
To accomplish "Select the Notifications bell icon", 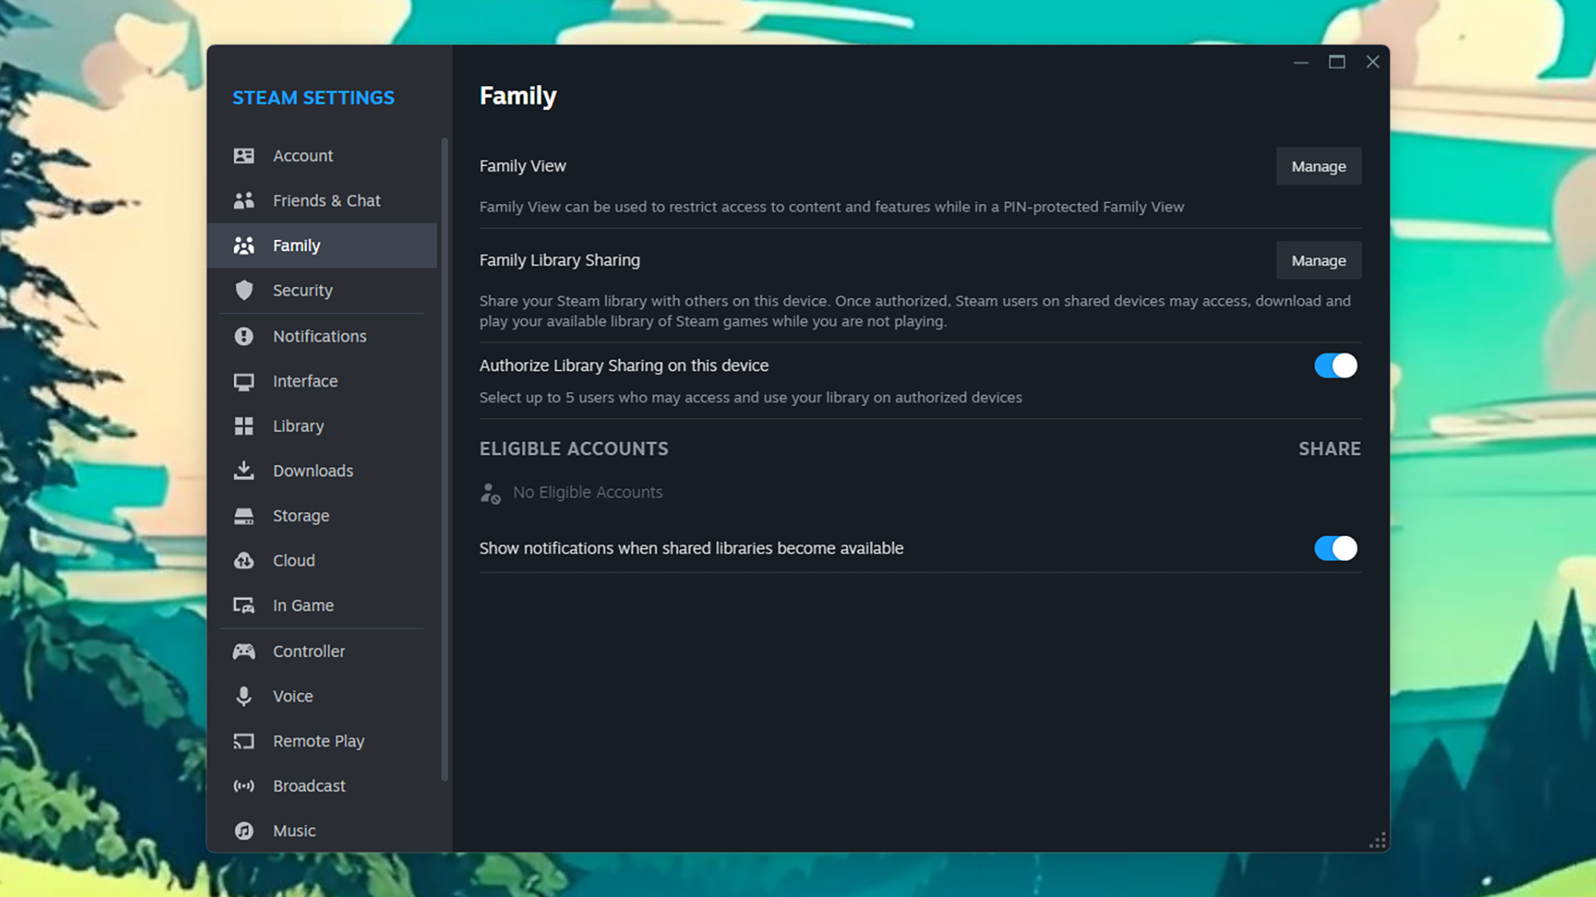I will pos(246,336).
